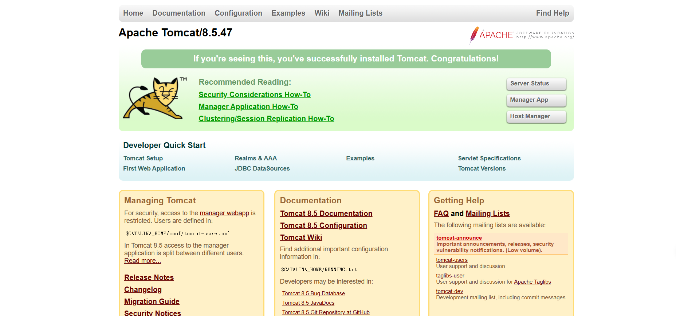This screenshot has height=316, width=676.
Task: Open the taglibs-user mailing list link
Action: [450, 276]
